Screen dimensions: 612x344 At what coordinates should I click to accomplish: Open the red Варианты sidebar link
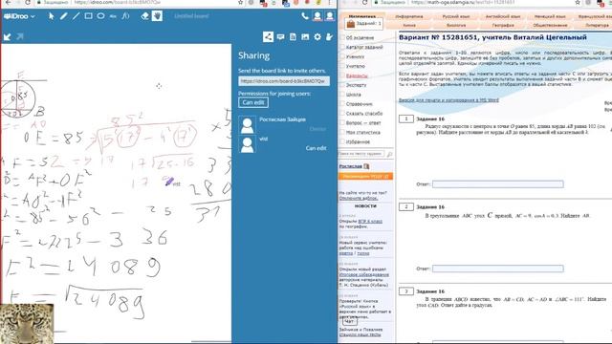(357, 75)
